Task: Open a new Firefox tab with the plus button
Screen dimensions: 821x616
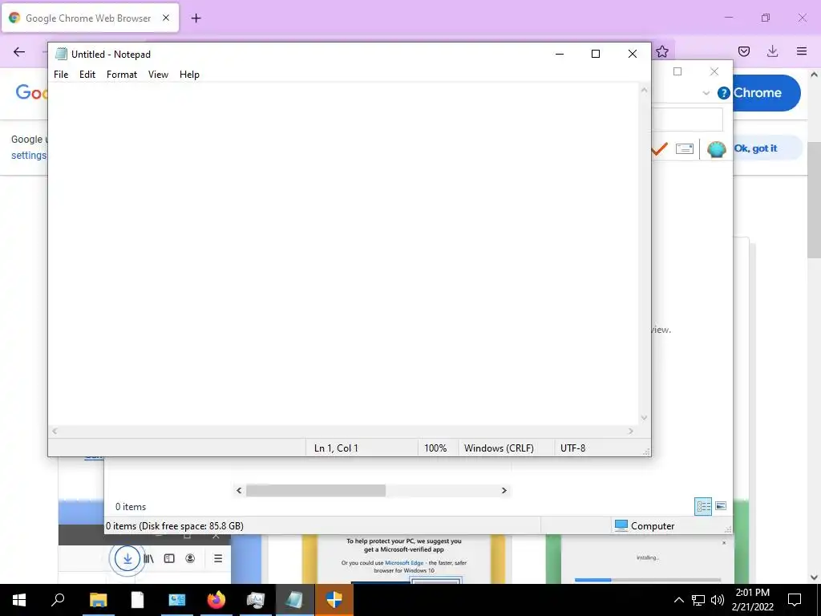Action: pos(196,18)
